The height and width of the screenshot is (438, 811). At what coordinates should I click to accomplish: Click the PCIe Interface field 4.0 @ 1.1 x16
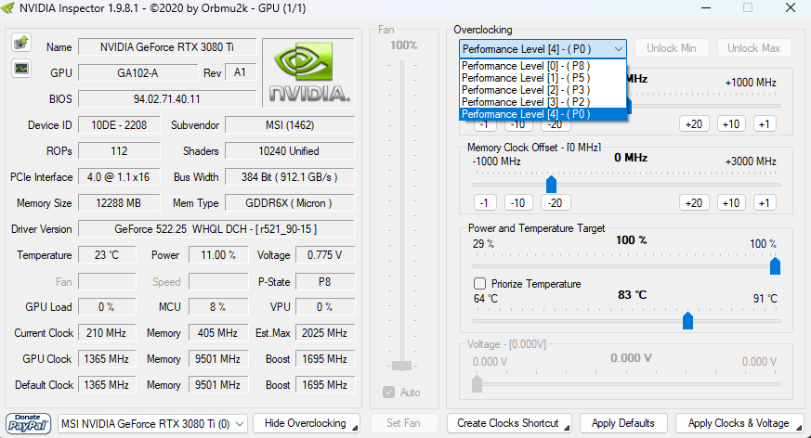tap(119, 177)
